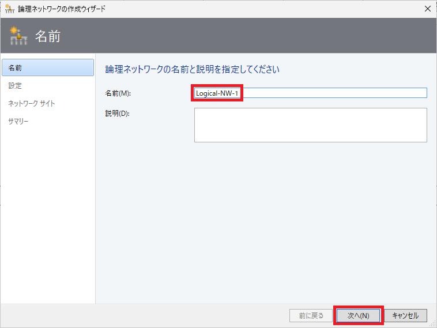Jump to the サマリー step
The width and height of the screenshot is (437, 328).
pos(18,121)
